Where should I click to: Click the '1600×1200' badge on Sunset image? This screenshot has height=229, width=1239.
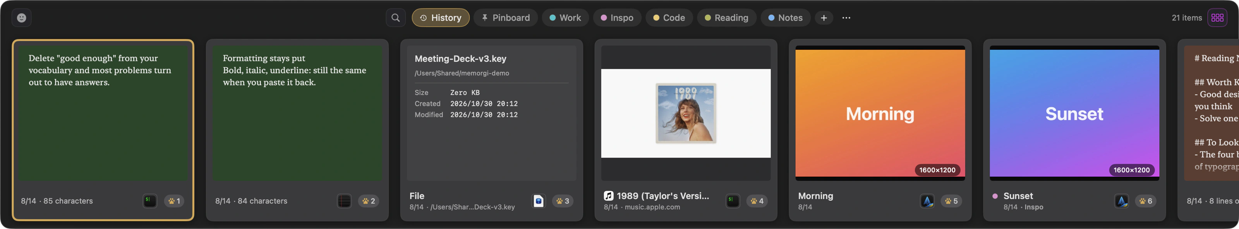coord(1131,170)
